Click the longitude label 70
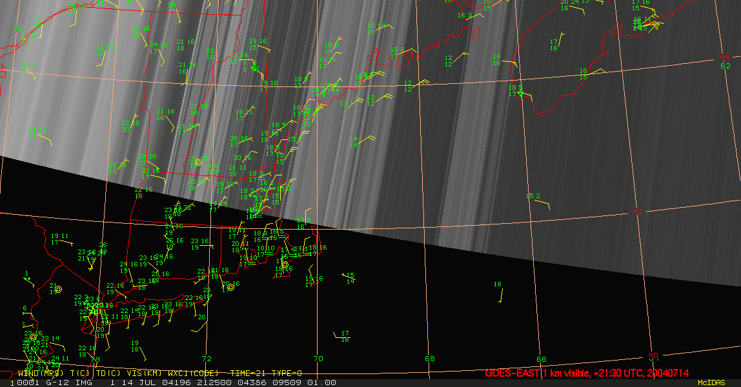The height and width of the screenshot is (387, 741). (318, 359)
